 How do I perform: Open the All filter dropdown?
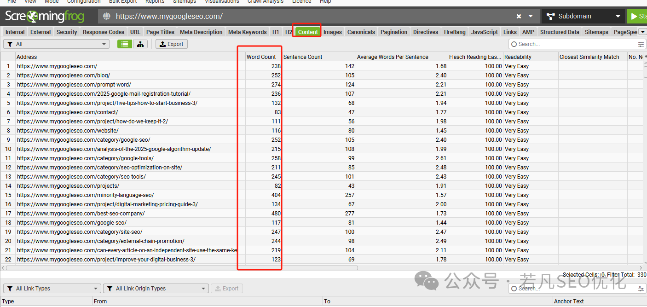click(x=56, y=44)
